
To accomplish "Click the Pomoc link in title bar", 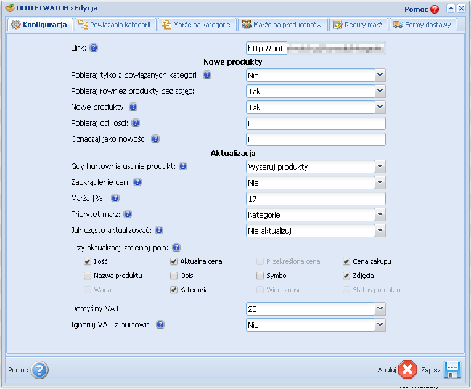I will [x=416, y=9].
